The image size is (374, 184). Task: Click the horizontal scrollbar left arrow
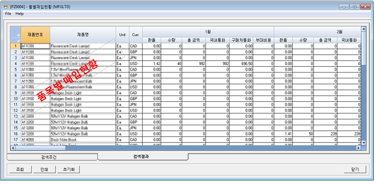pos(13,148)
